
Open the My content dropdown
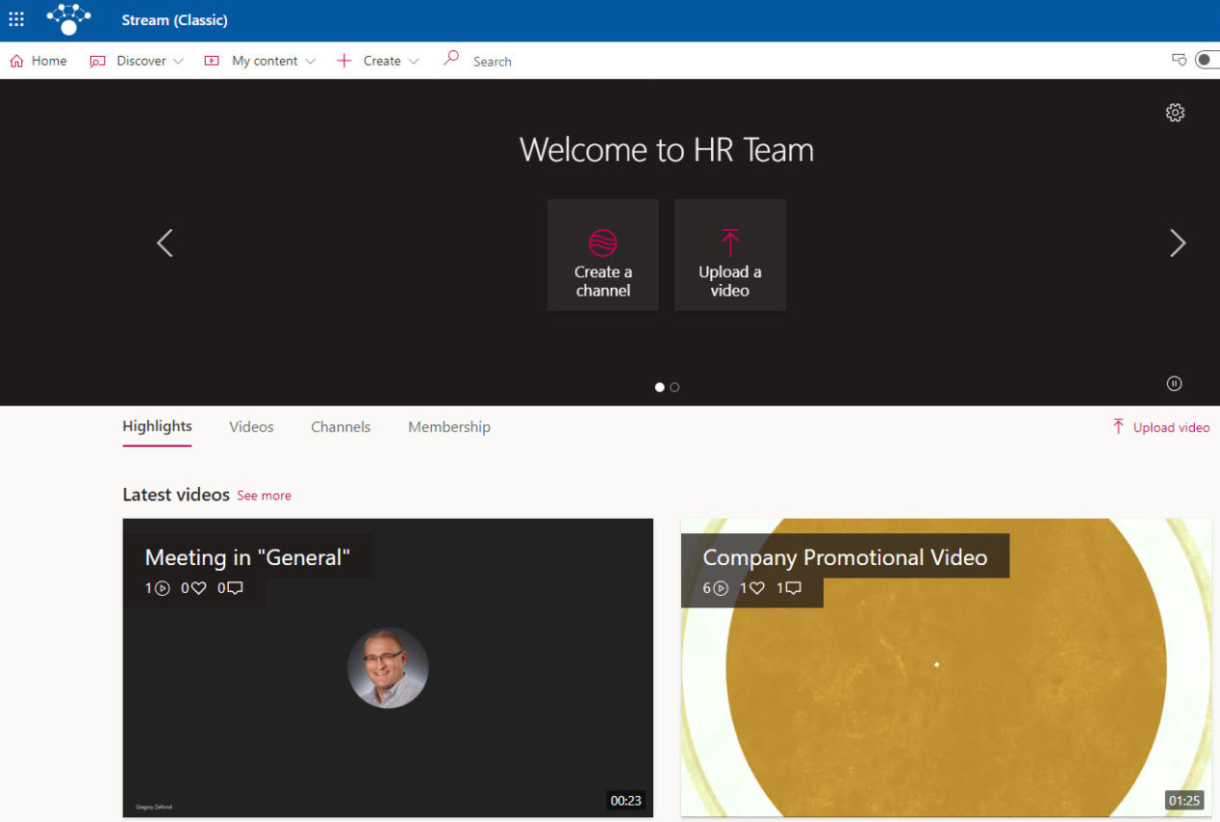[311, 60]
